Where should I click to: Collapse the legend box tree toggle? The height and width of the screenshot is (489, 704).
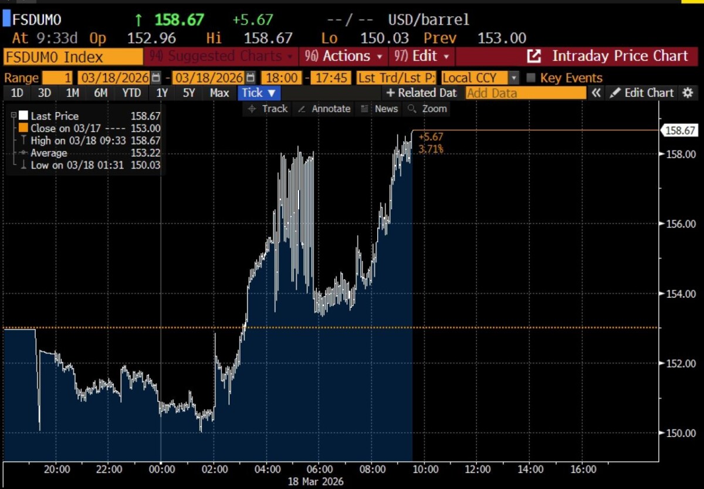click(x=13, y=116)
